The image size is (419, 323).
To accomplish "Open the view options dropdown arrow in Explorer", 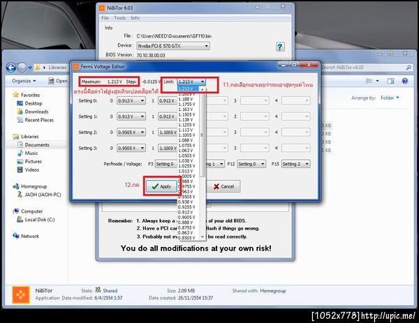I will pos(377,81).
